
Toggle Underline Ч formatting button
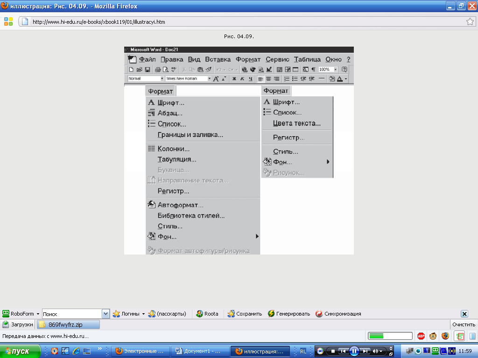pos(251,78)
